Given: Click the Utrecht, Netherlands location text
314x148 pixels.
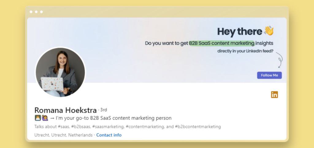Looking at the screenshot, I should click(64, 135).
